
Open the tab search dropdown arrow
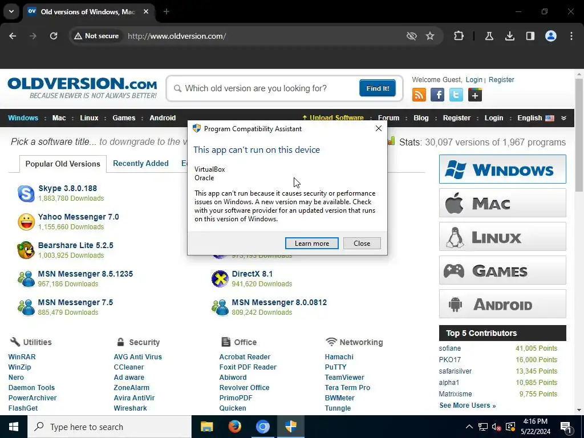coord(11,11)
